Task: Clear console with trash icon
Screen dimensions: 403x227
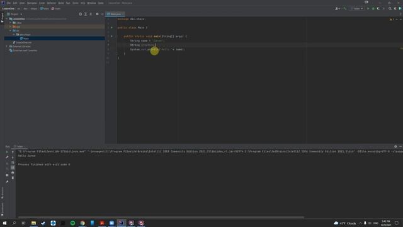Action: coord(13,178)
